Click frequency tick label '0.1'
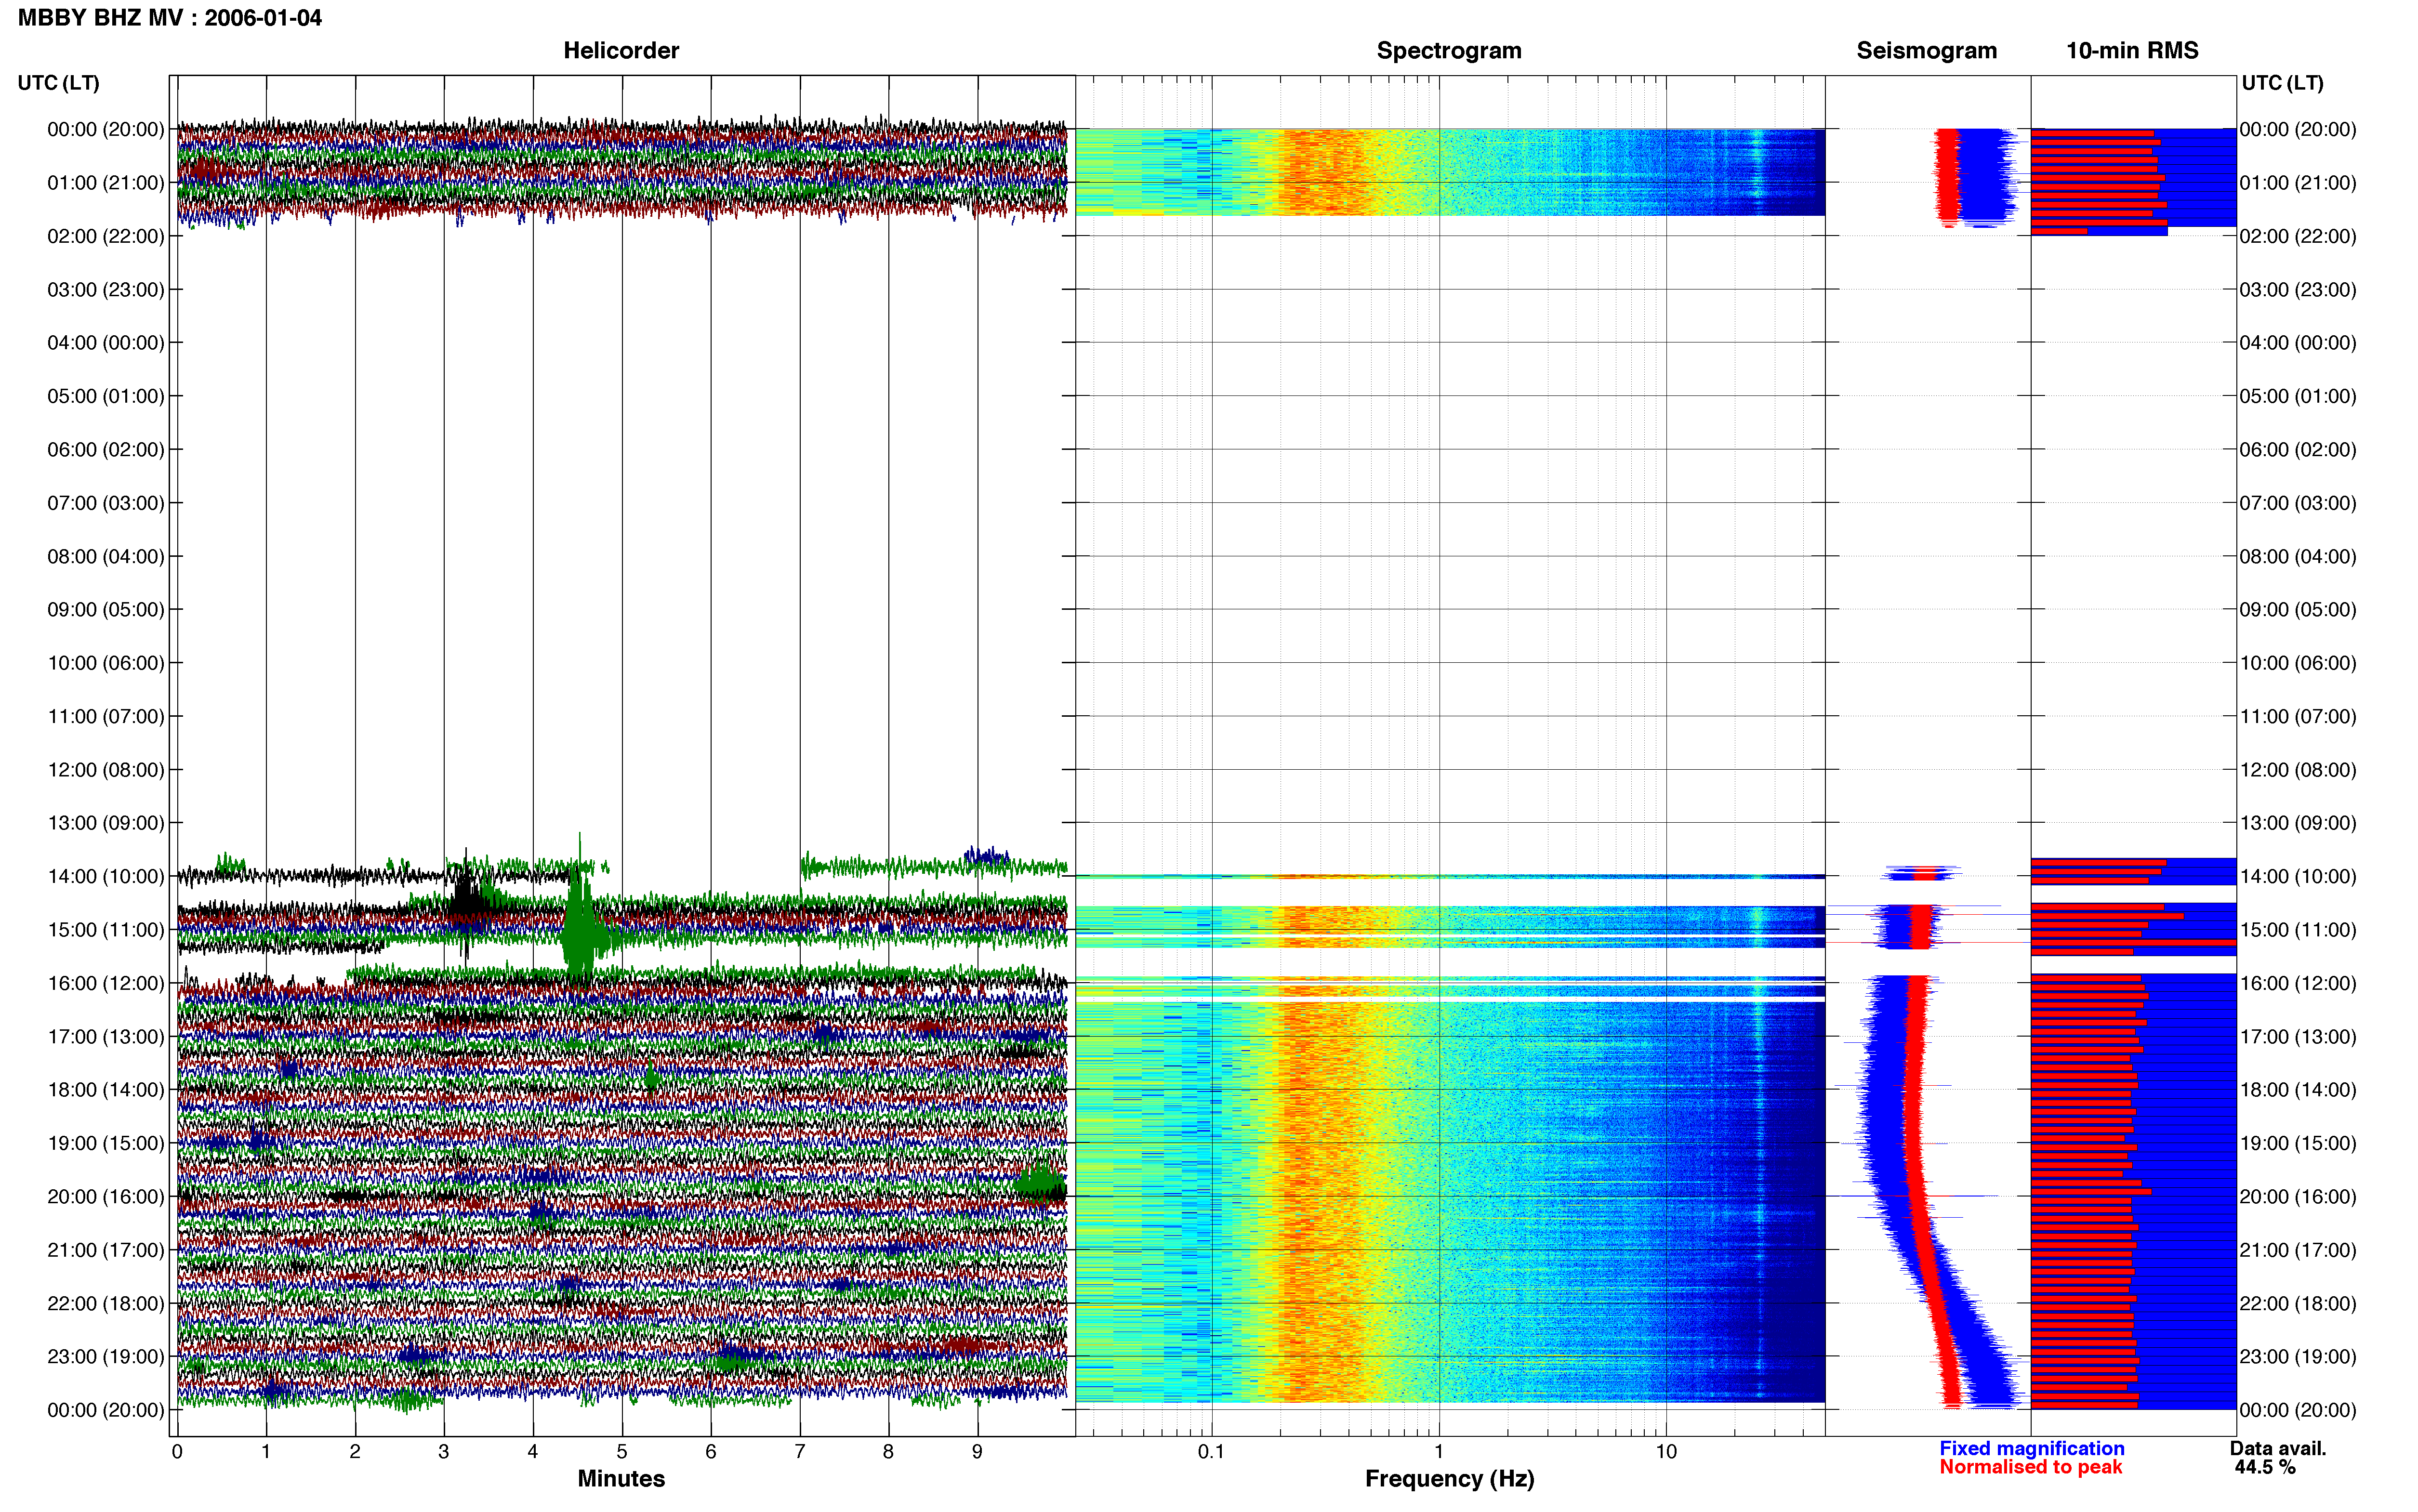 click(x=1211, y=1452)
